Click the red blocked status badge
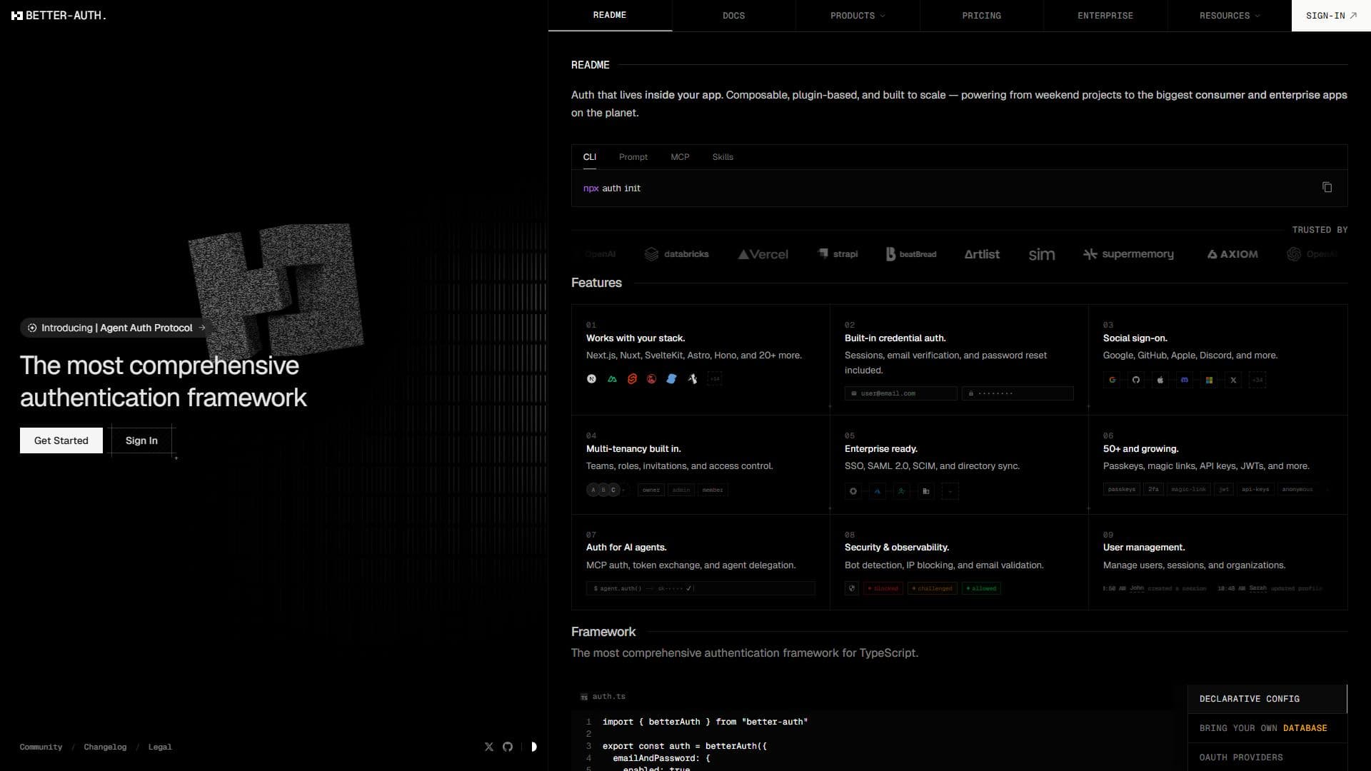1371x771 pixels. [883, 588]
